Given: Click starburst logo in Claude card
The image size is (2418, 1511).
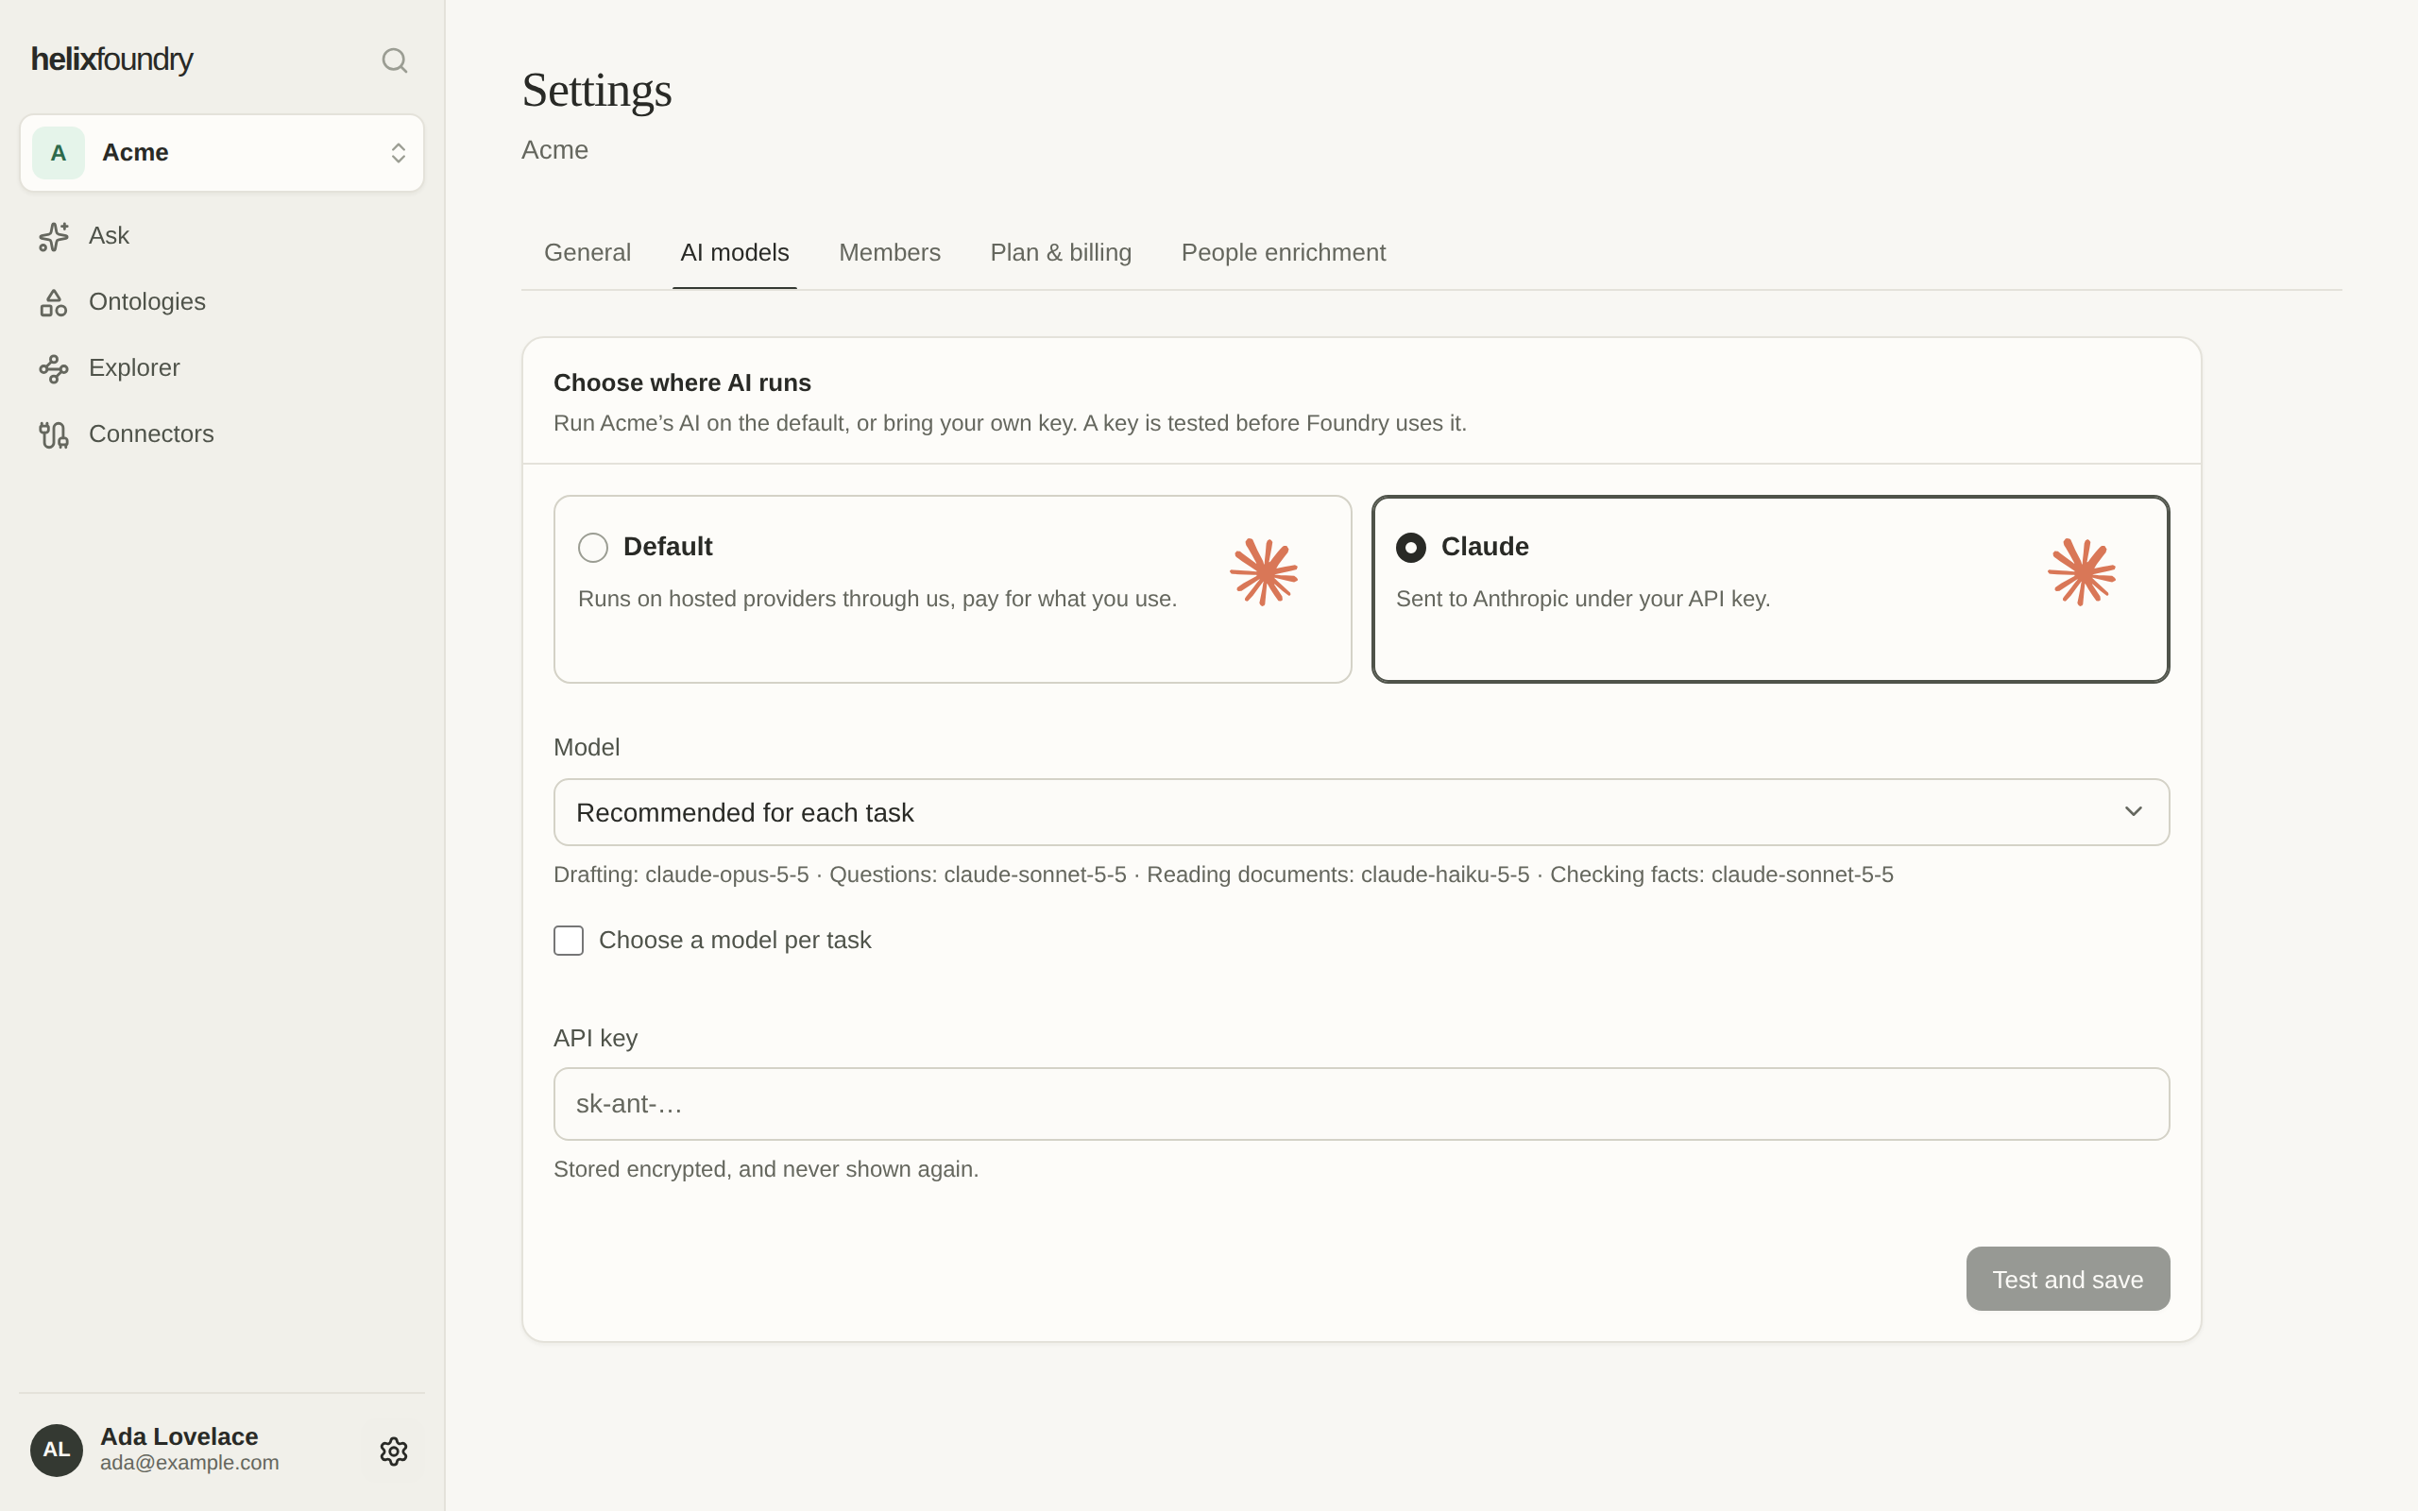Looking at the screenshot, I should click(2082, 571).
